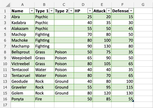
Task: Select column A header
Action: 23,5
